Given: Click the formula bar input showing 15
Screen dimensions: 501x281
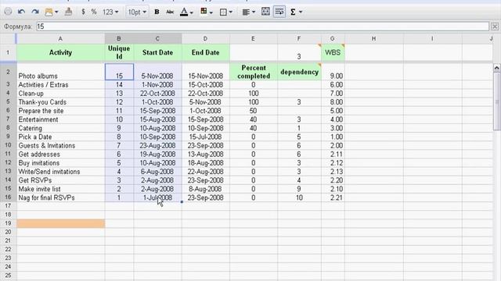Looking at the screenshot, I should pyautogui.click(x=263, y=27).
